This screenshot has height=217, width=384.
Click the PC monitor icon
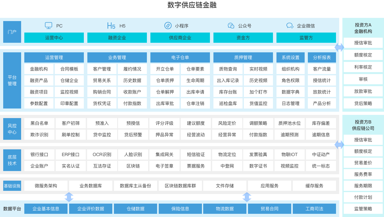tap(49, 26)
